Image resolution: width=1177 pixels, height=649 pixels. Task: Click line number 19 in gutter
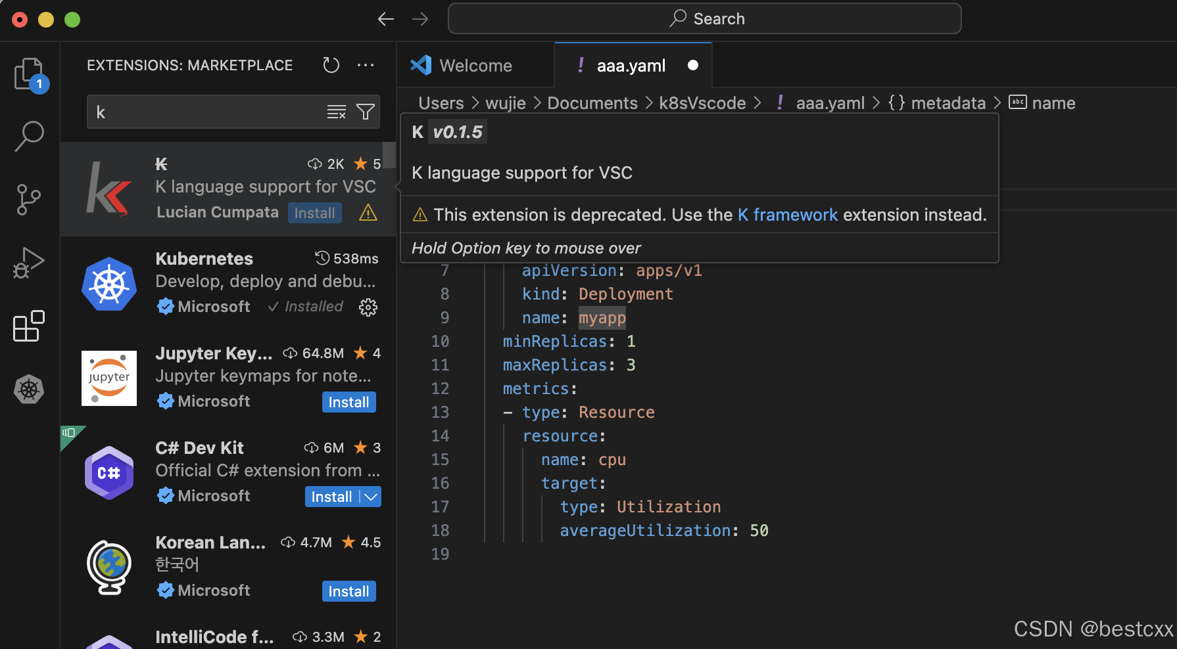click(x=440, y=554)
